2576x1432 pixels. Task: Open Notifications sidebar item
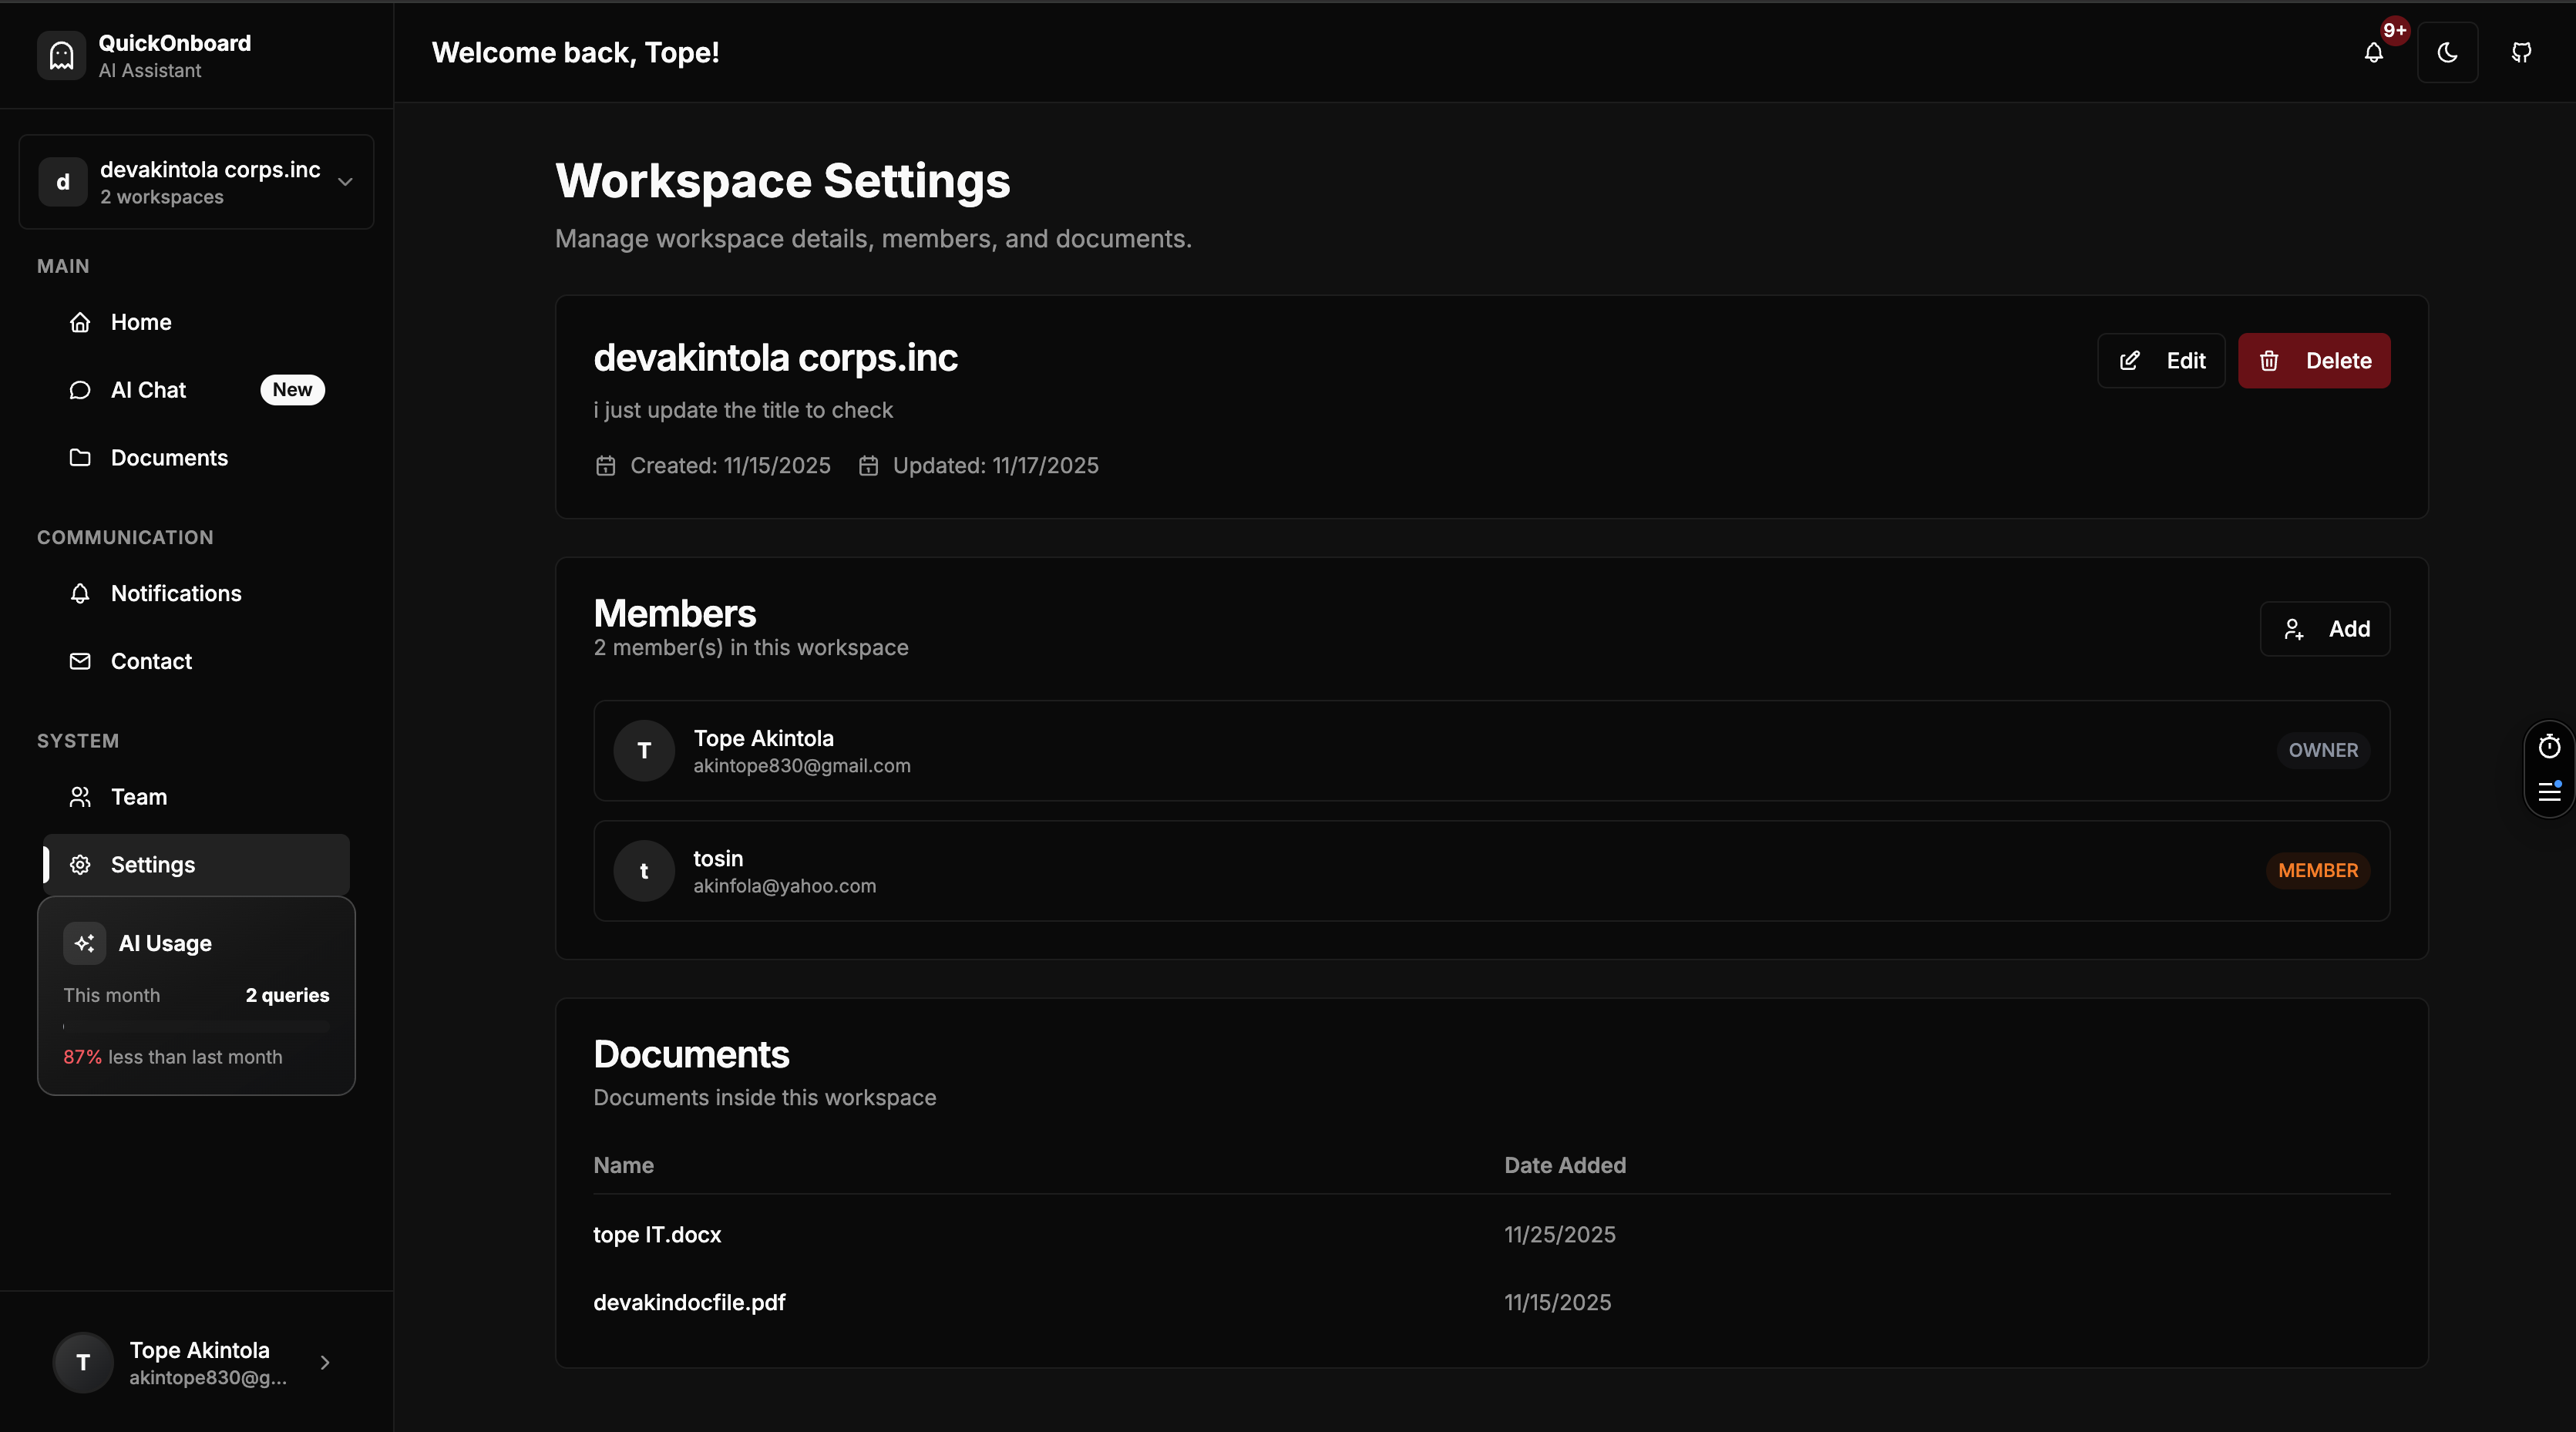pos(176,594)
